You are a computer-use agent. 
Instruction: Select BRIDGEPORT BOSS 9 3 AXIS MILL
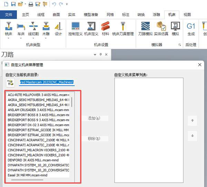pyautogui.click(x=38, y=120)
